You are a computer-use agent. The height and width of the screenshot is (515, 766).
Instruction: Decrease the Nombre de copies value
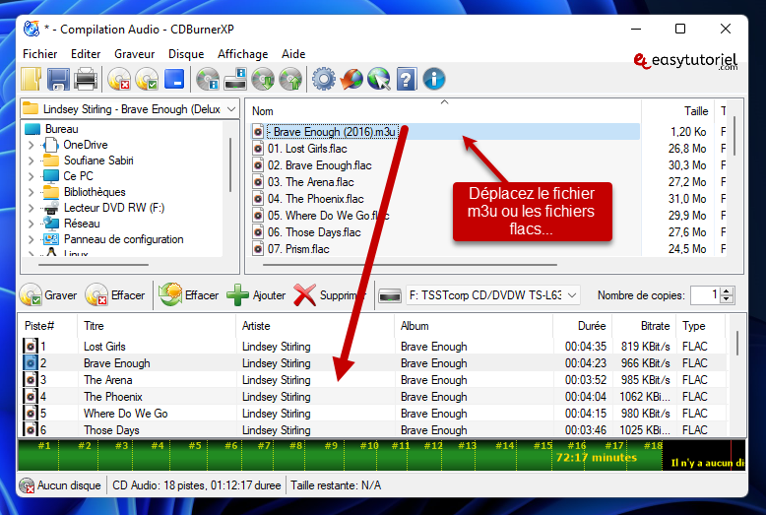coord(727,299)
